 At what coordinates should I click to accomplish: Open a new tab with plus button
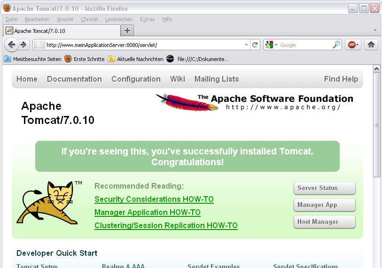pos(127,31)
